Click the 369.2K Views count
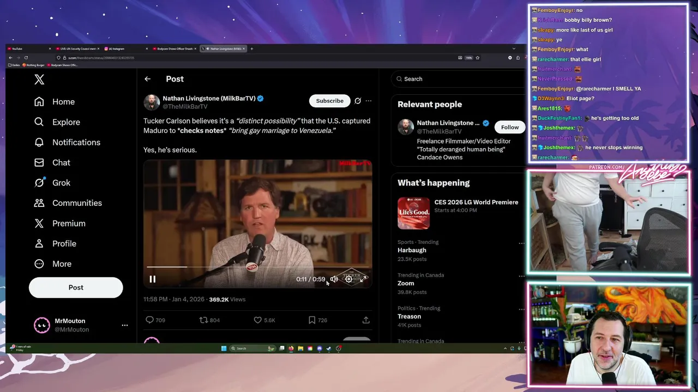698x392 pixels. click(x=227, y=299)
